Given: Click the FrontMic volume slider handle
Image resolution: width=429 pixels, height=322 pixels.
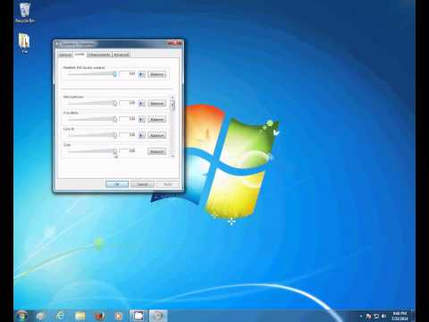Looking at the screenshot, I should tap(114, 119).
